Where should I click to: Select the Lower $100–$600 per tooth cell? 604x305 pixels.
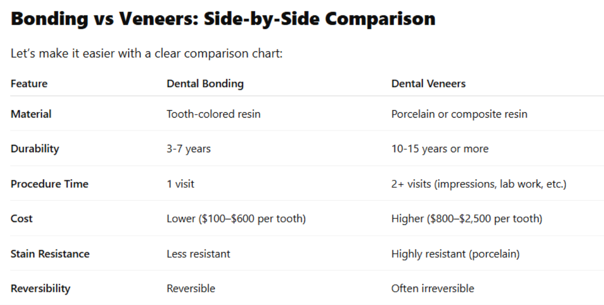[236, 218]
